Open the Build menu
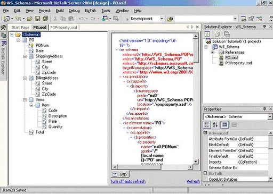 tap(60, 11)
